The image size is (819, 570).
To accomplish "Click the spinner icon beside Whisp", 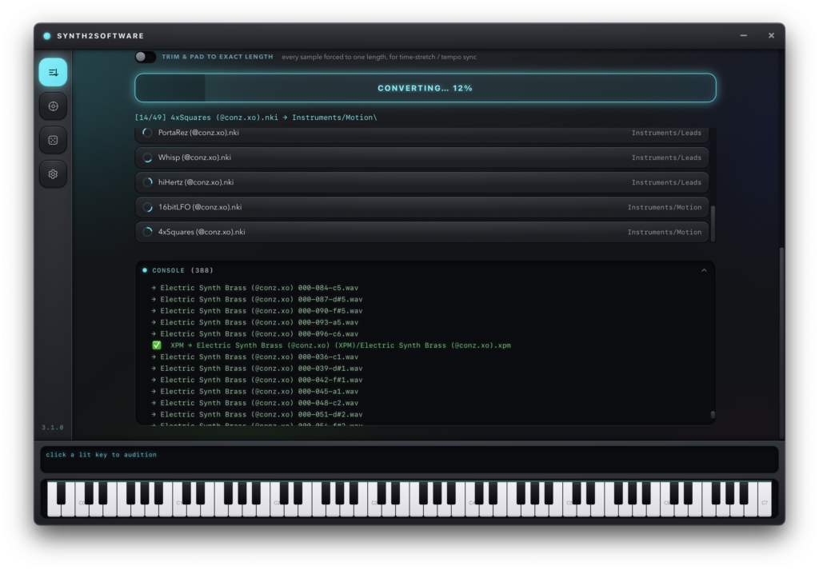I will point(147,157).
